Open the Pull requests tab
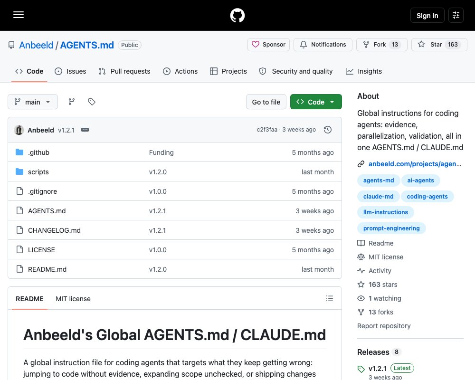 [124, 71]
